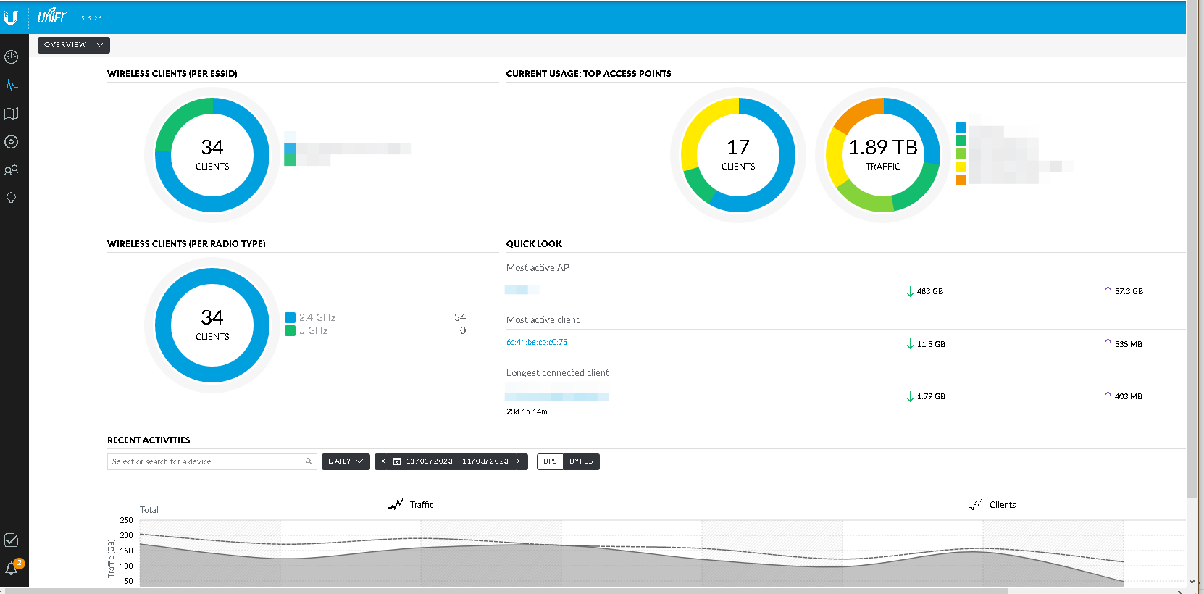Click the Clients chart legend label
The image size is (1204, 594).
pyautogui.click(x=1003, y=505)
